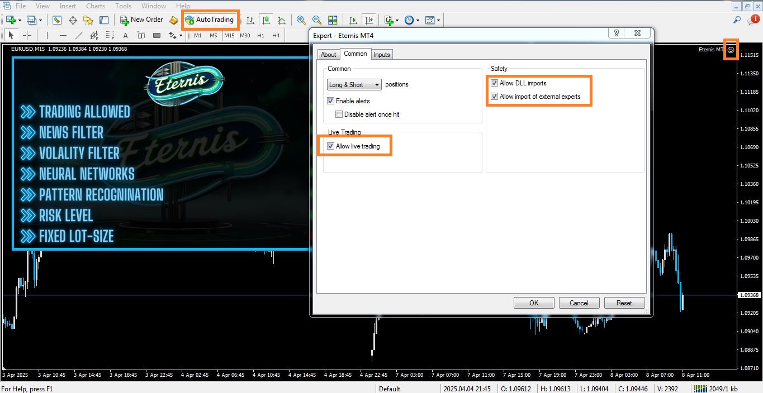This screenshot has height=393, width=763.
Task: Open the Charts menu
Action: pyautogui.click(x=96, y=6)
